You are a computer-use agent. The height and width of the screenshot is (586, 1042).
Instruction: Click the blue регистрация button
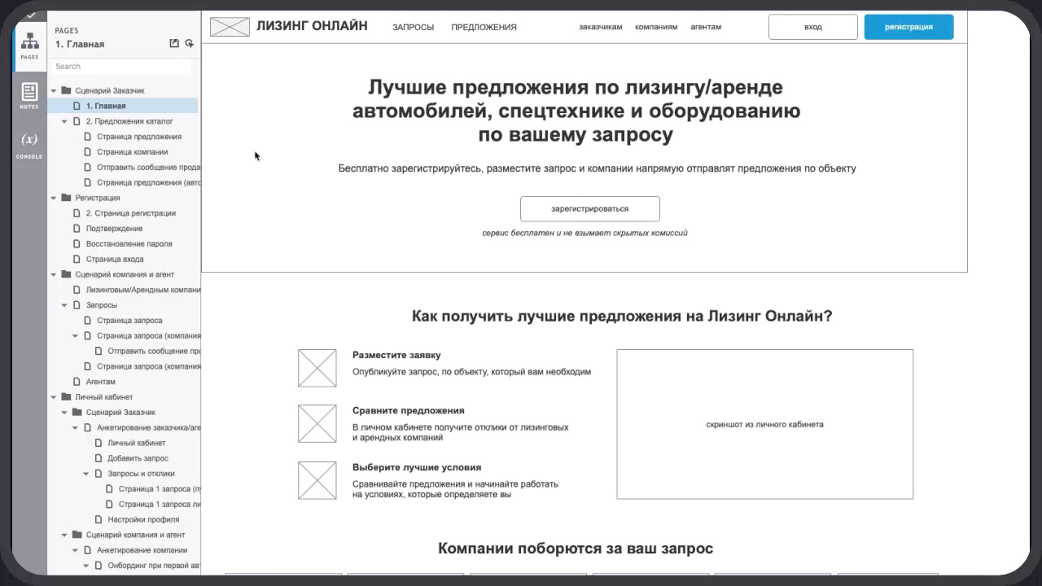(x=908, y=27)
